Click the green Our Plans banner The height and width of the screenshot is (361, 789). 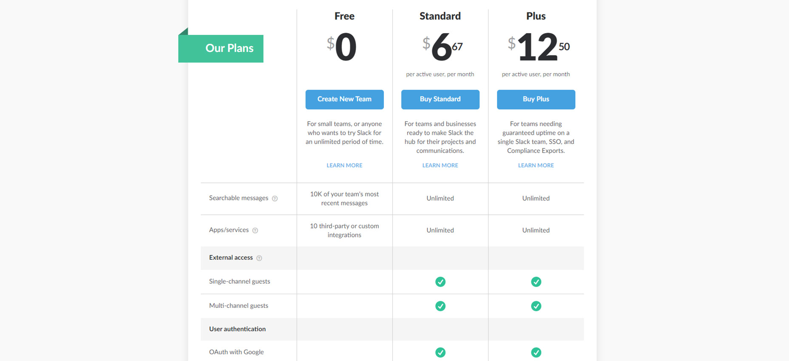(x=221, y=48)
